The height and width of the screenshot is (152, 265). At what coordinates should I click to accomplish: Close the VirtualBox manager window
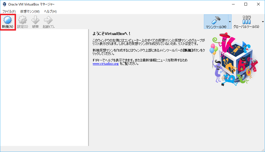258,4
